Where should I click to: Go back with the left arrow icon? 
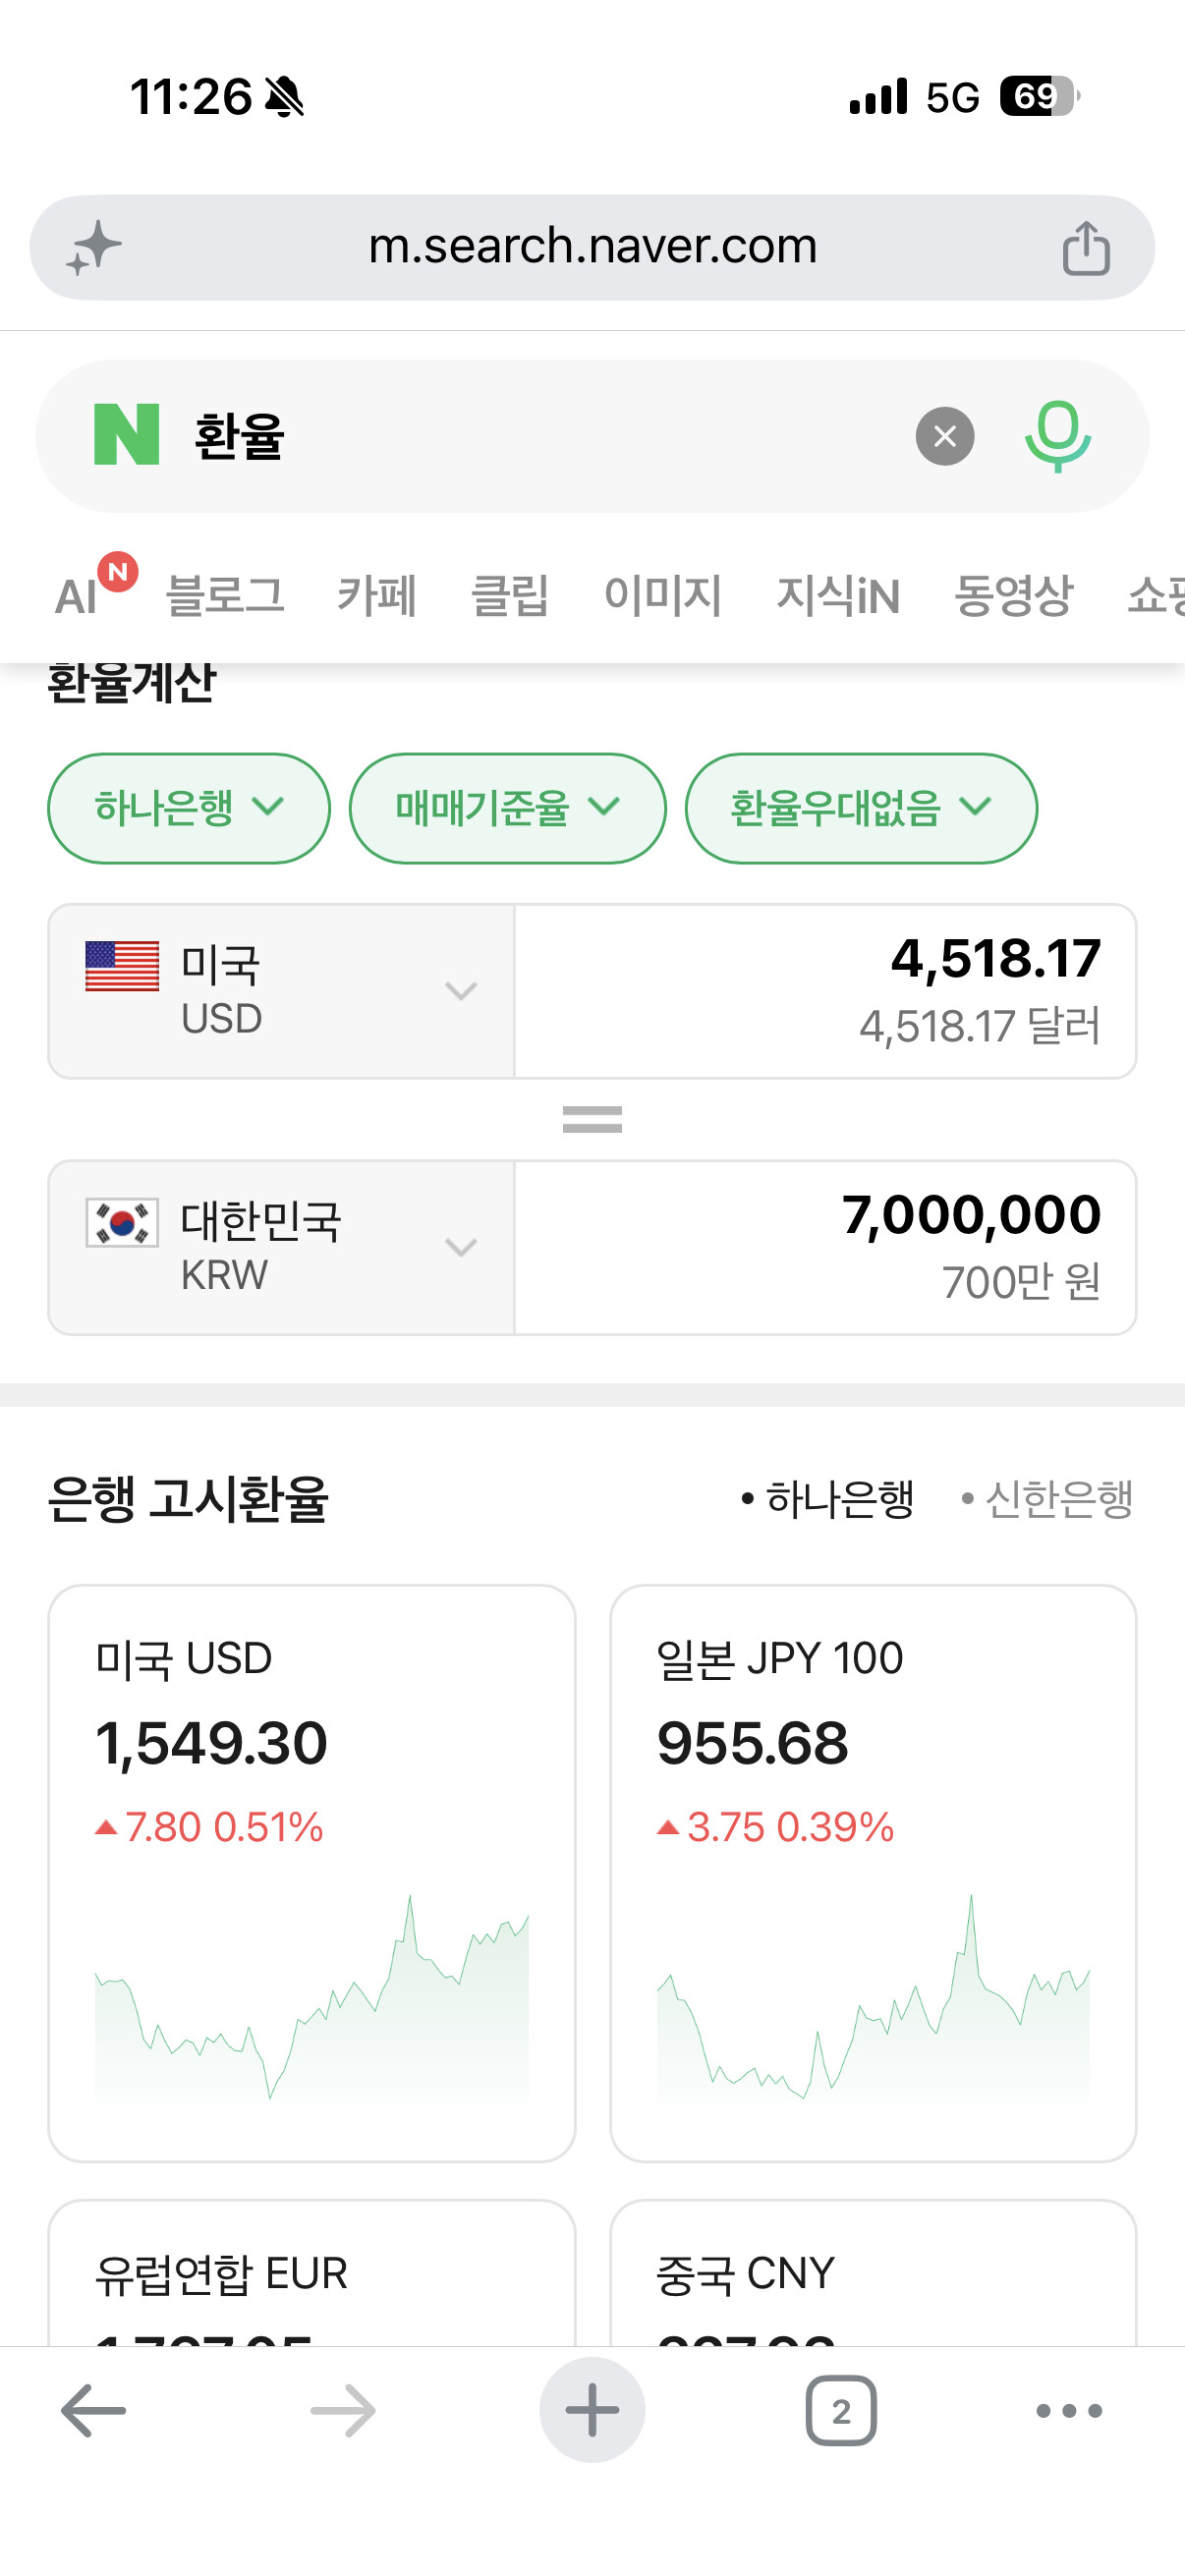(x=93, y=2411)
